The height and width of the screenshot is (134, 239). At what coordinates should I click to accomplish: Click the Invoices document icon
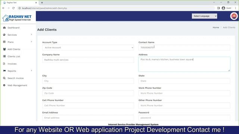pos(4,64)
